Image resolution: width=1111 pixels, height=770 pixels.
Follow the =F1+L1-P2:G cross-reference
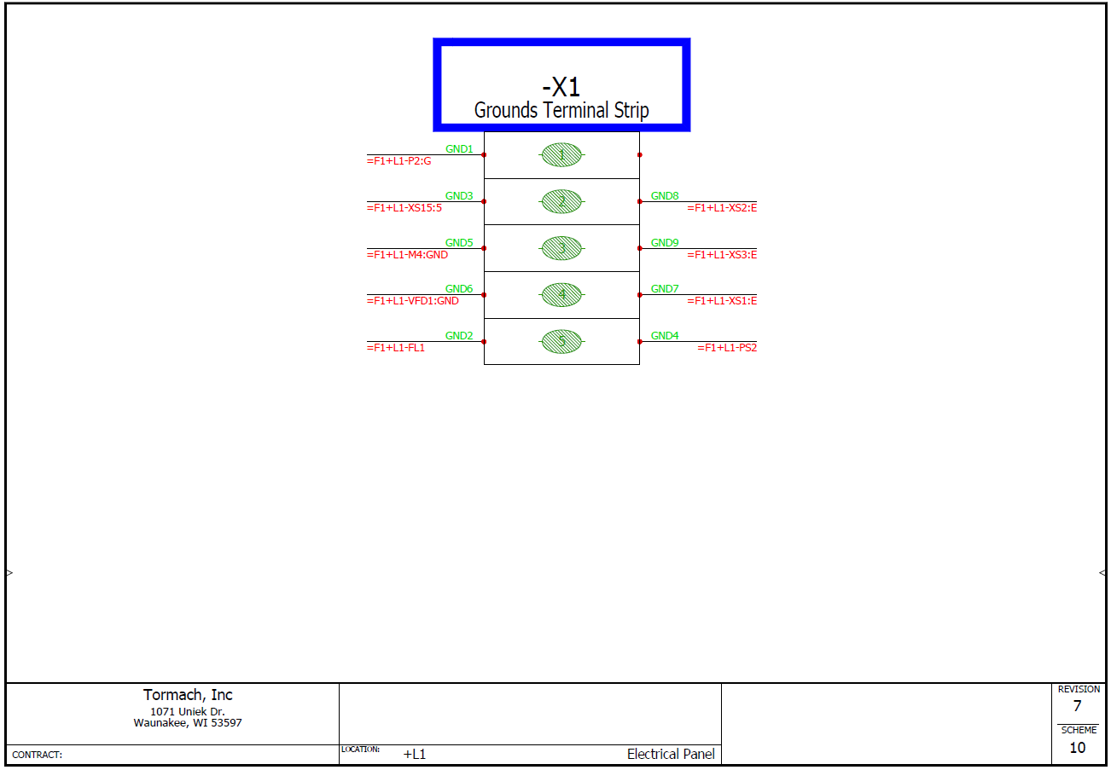pyautogui.click(x=398, y=161)
